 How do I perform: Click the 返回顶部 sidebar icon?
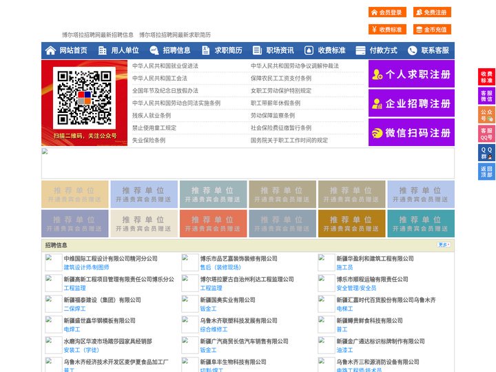coord(486,172)
